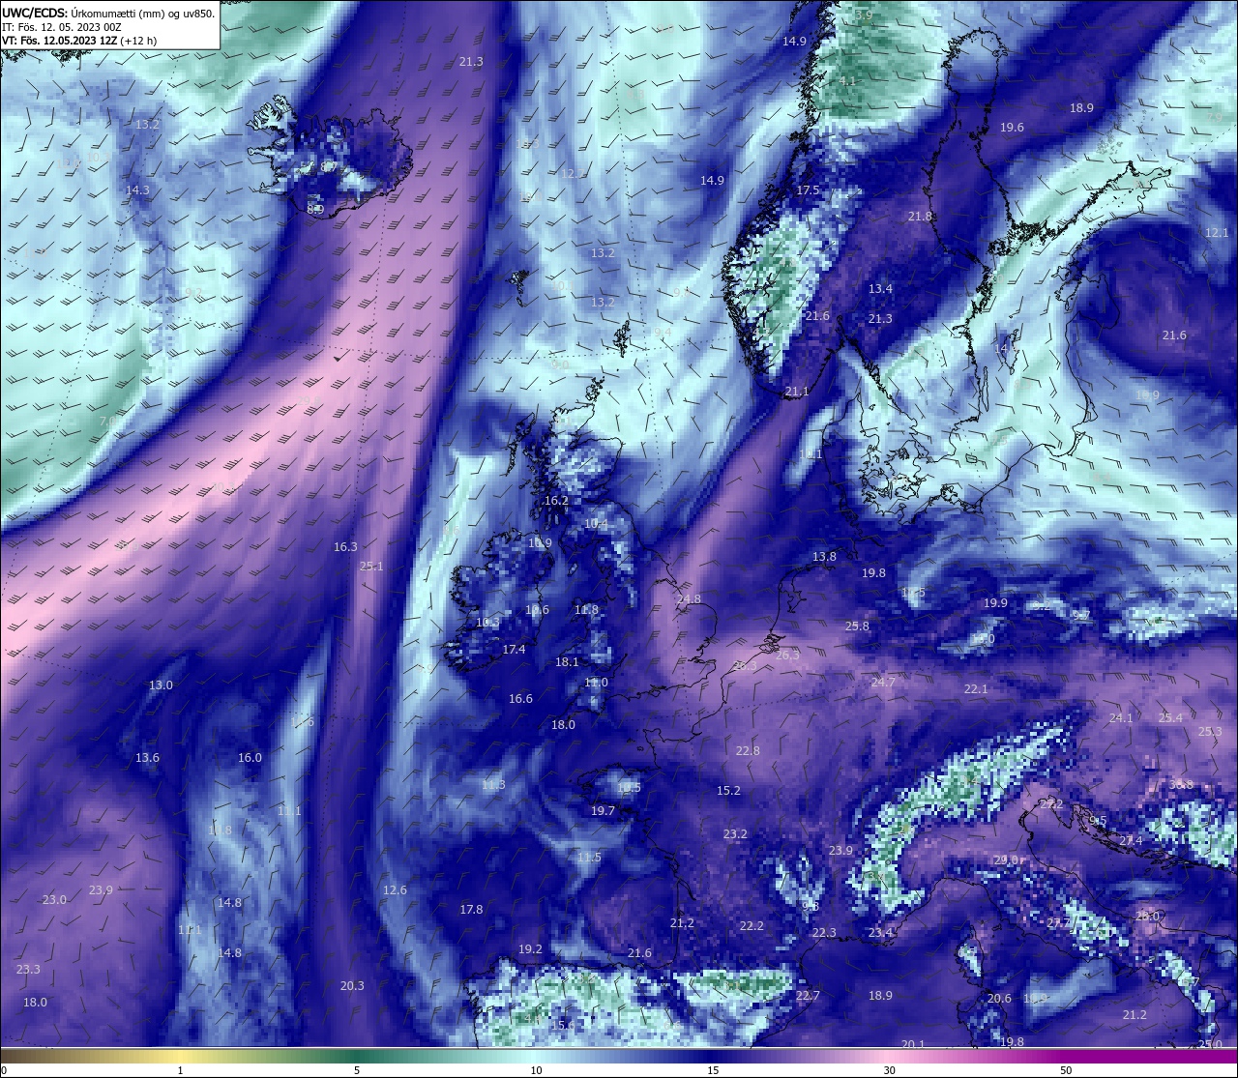This screenshot has width=1238, height=1078.
Task: Select the 13.4 value over Sweden
Action: [x=880, y=289]
